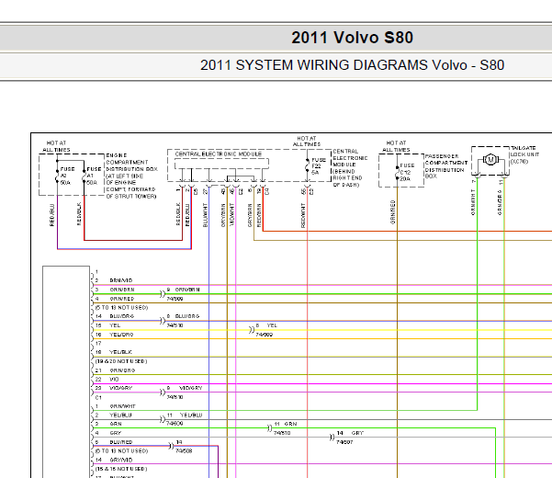
Task: Select pin 2 YEL/BLU label at module connector
Action: coord(120,415)
